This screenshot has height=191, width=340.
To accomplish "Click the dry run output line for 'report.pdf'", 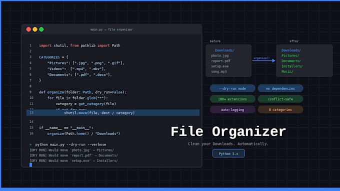I will click(x=73, y=155).
